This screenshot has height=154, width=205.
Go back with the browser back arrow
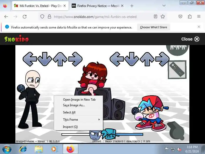pos(6,17)
